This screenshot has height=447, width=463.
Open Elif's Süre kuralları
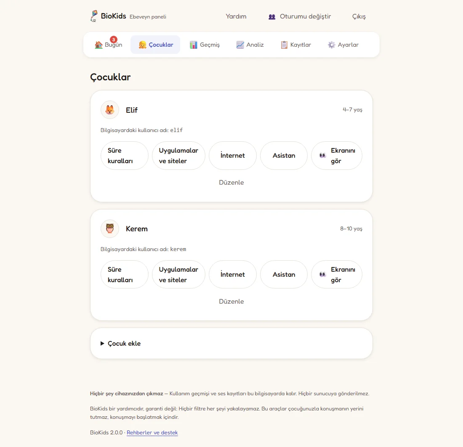click(x=124, y=156)
